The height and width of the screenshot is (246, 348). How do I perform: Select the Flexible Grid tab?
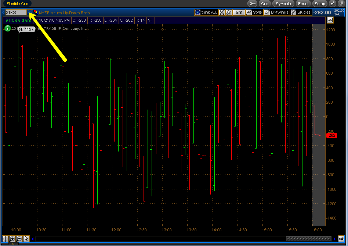[x=17, y=4]
